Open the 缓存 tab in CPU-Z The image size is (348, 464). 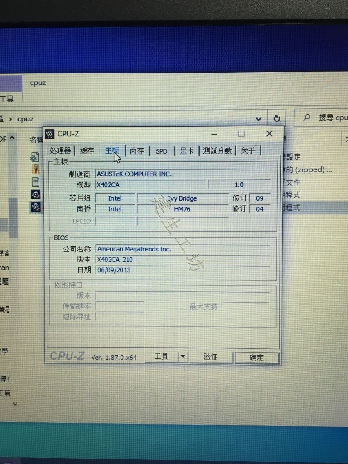pyautogui.click(x=87, y=151)
